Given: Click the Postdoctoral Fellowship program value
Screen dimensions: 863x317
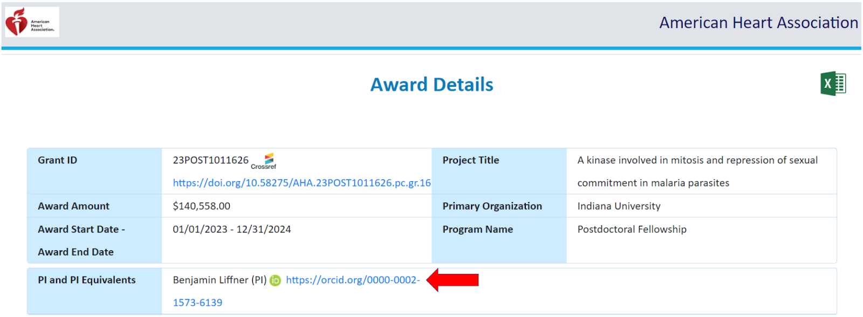Looking at the screenshot, I should (x=632, y=230).
